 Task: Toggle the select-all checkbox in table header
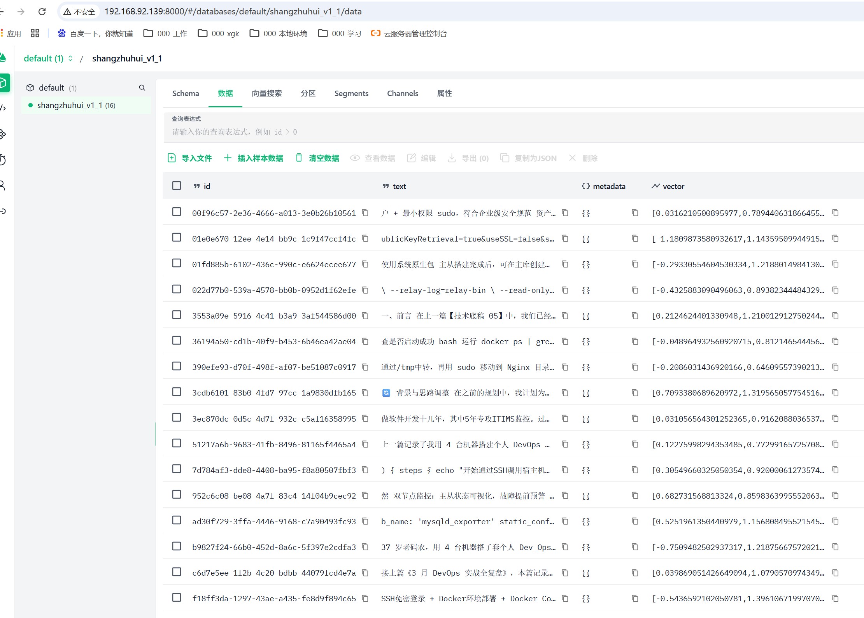pos(177,186)
